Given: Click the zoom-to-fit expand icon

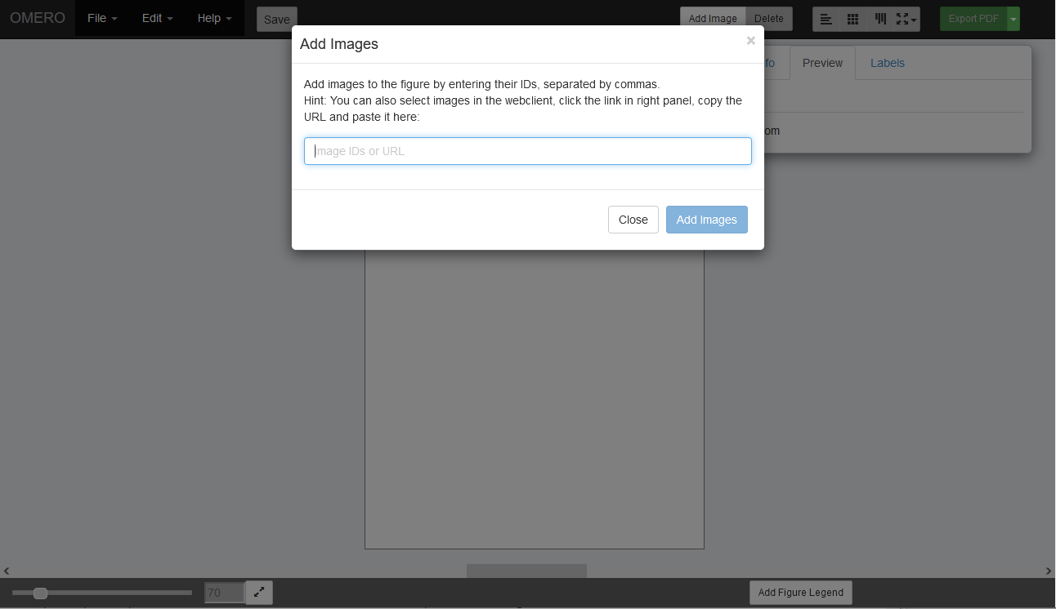Looking at the screenshot, I should tap(259, 593).
